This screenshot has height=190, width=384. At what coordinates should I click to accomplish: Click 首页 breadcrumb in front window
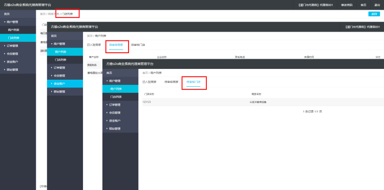pyautogui.click(x=145, y=73)
